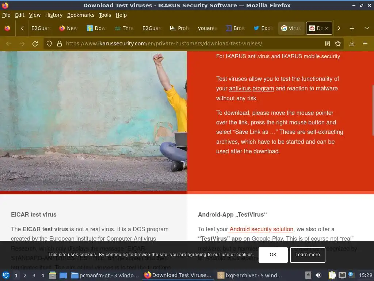Open the Tools menu
Viewport: 374px width, 281px height.
[x=105, y=15]
